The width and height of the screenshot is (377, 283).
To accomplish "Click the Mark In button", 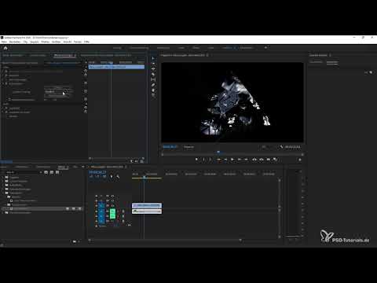I will [203, 160].
